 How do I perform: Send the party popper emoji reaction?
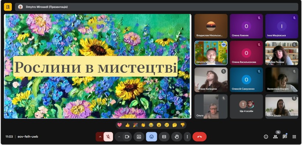pyautogui.click(x=135, y=125)
